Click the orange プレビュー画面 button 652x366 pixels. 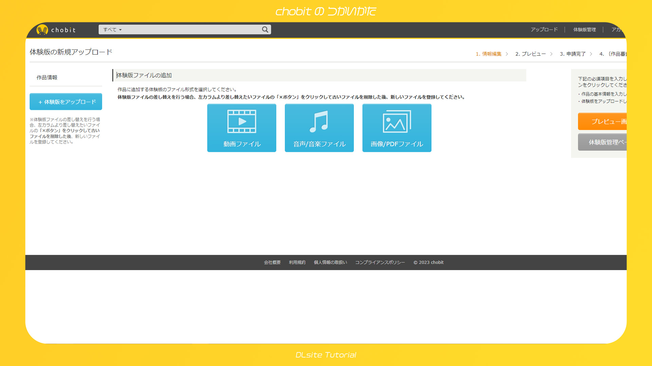[602, 121]
